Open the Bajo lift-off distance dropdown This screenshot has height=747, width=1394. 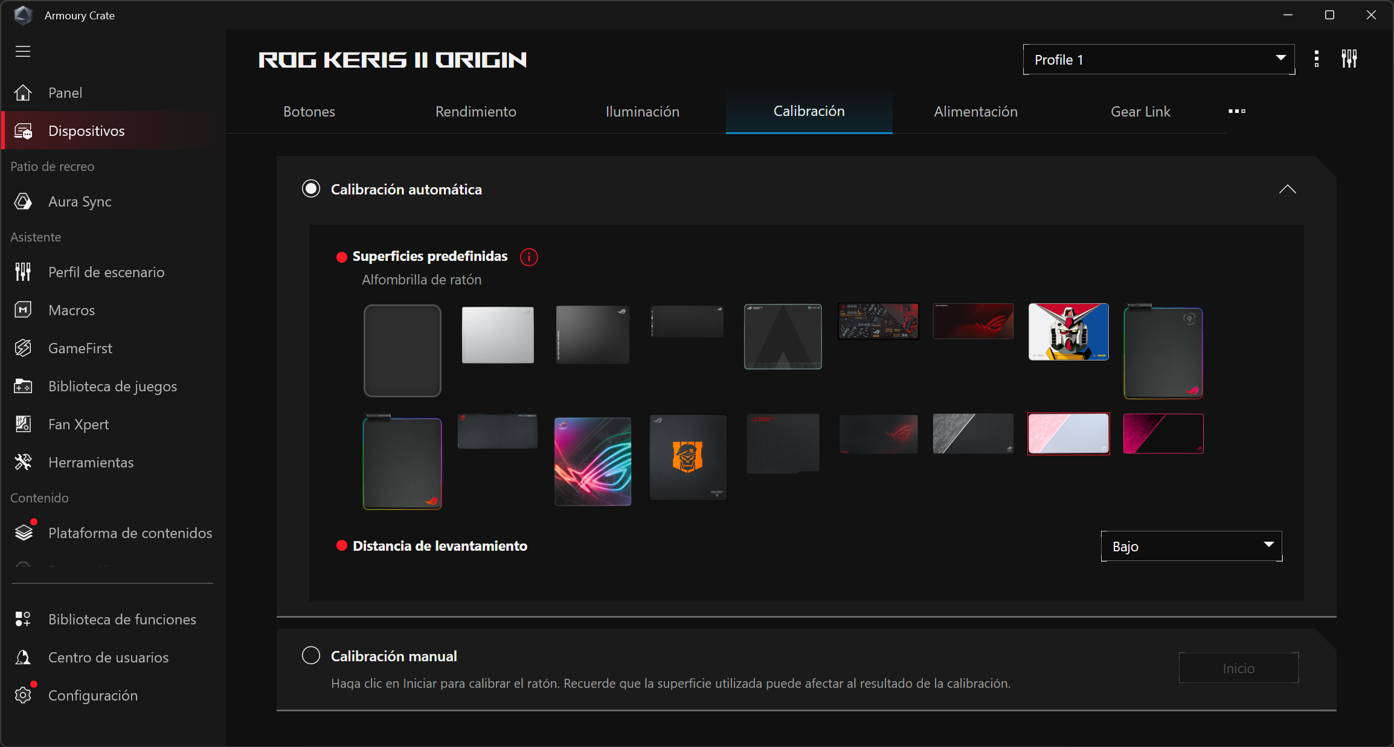[1191, 546]
